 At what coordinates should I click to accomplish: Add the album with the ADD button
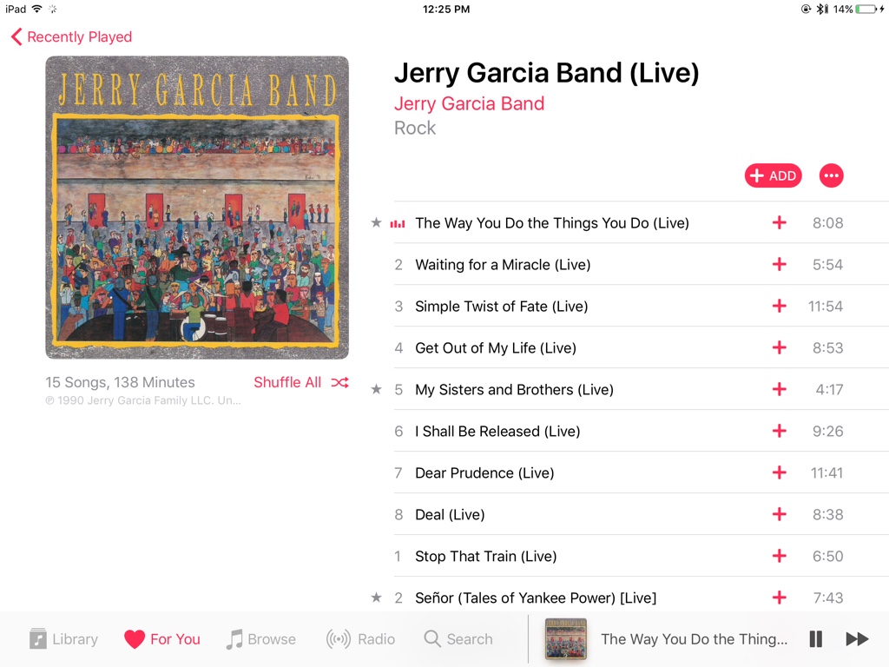tap(773, 175)
